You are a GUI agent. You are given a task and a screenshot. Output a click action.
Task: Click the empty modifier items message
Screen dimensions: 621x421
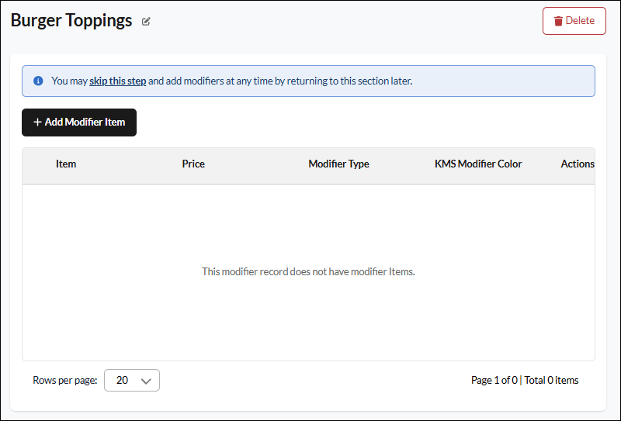pyautogui.click(x=308, y=271)
